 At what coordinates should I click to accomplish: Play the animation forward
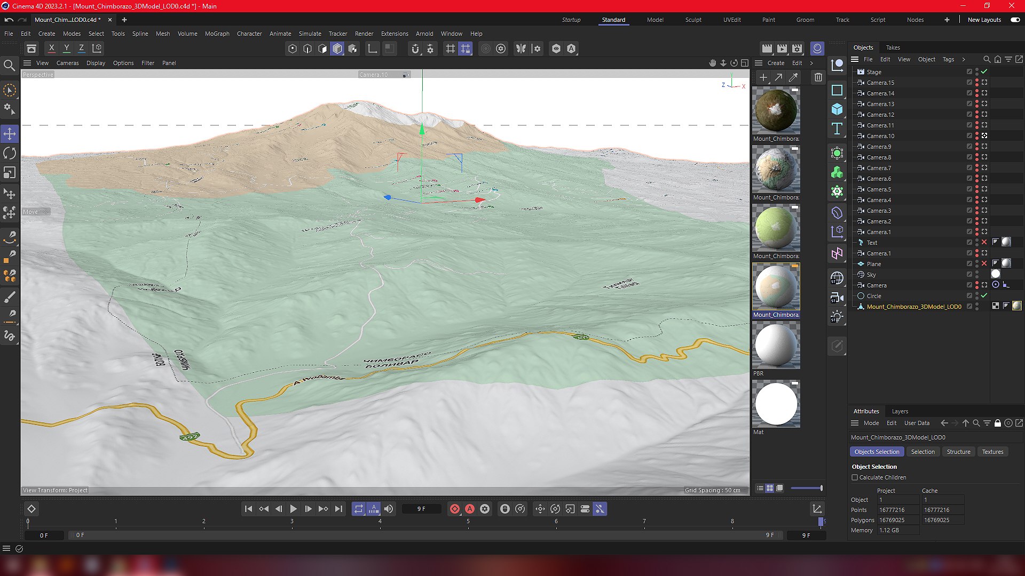(293, 509)
